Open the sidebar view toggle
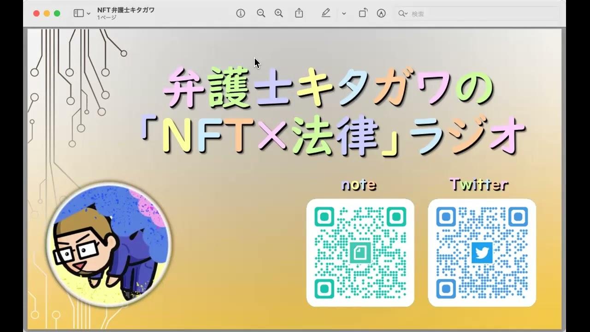This screenshot has width=590, height=332. pyautogui.click(x=78, y=13)
